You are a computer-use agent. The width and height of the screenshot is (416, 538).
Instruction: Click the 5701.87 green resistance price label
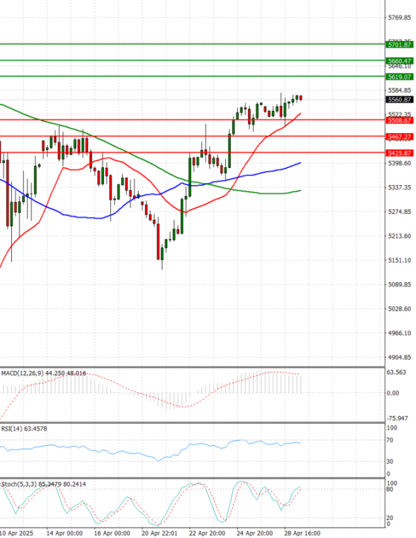(x=401, y=44)
